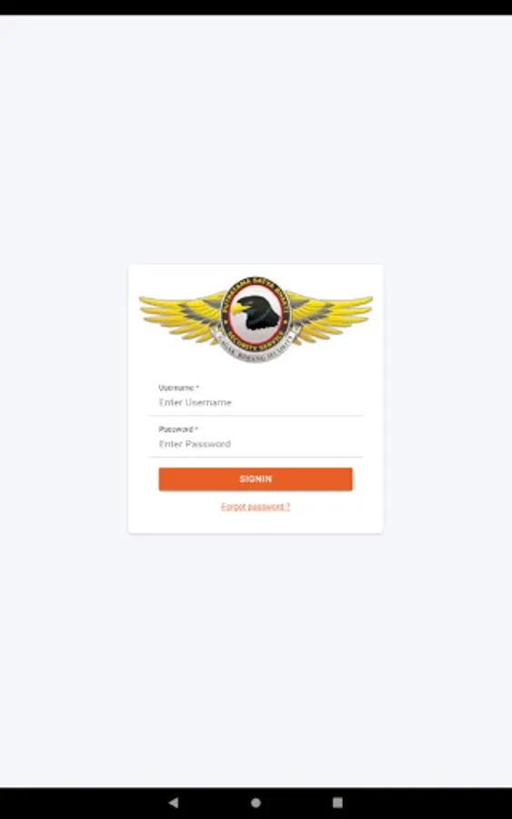Click the underline beneath the Password field
The image size is (512, 819).
point(256,457)
